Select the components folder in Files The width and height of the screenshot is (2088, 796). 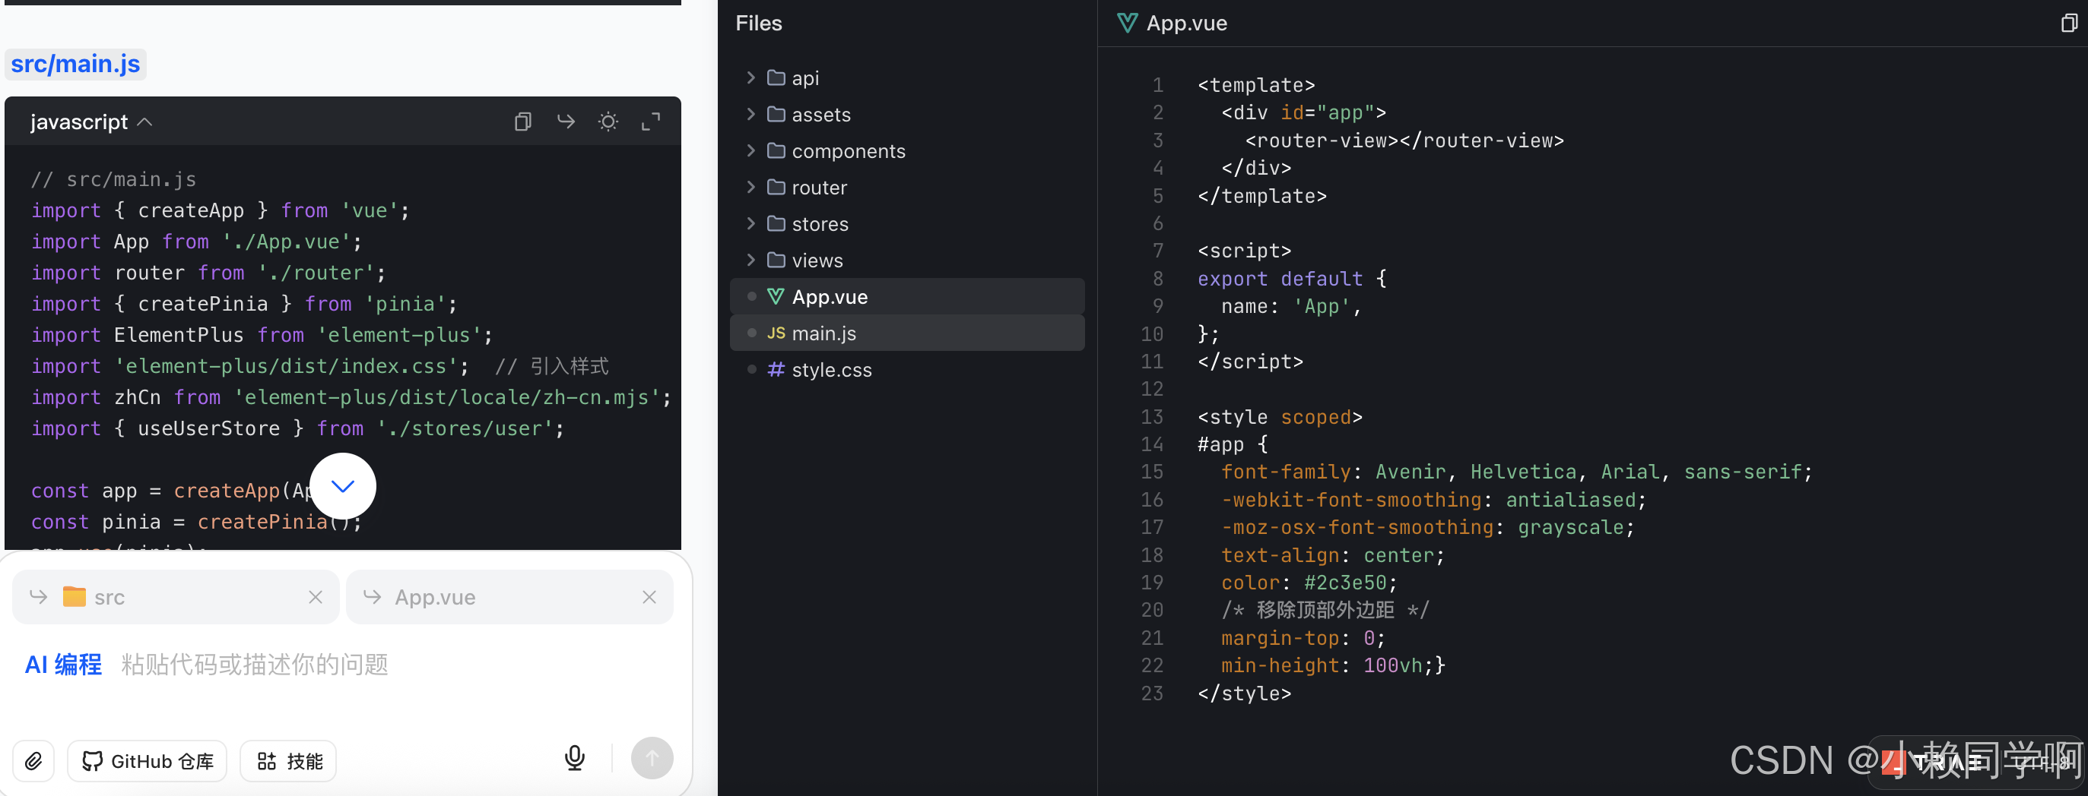[907, 150]
